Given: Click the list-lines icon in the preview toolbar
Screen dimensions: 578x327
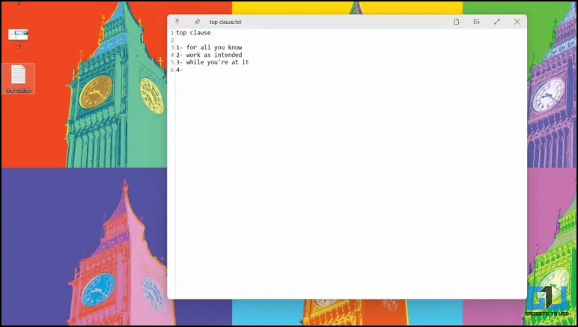Looking at the screenshot, I should pyautogui.click(x=477, y=22).
